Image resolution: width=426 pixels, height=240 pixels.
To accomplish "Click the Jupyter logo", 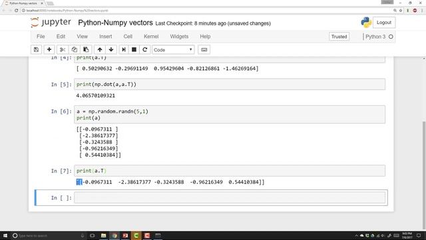I will point(51,22).
